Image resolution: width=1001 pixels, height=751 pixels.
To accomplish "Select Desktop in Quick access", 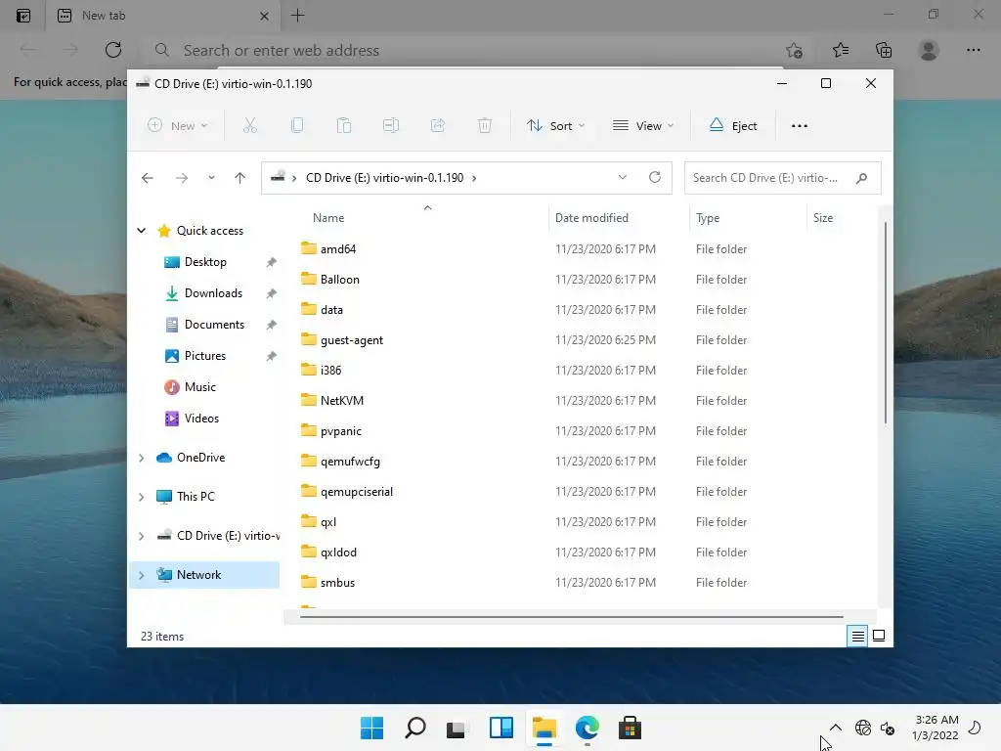I will pyautogui.click(x=205, y=262).
